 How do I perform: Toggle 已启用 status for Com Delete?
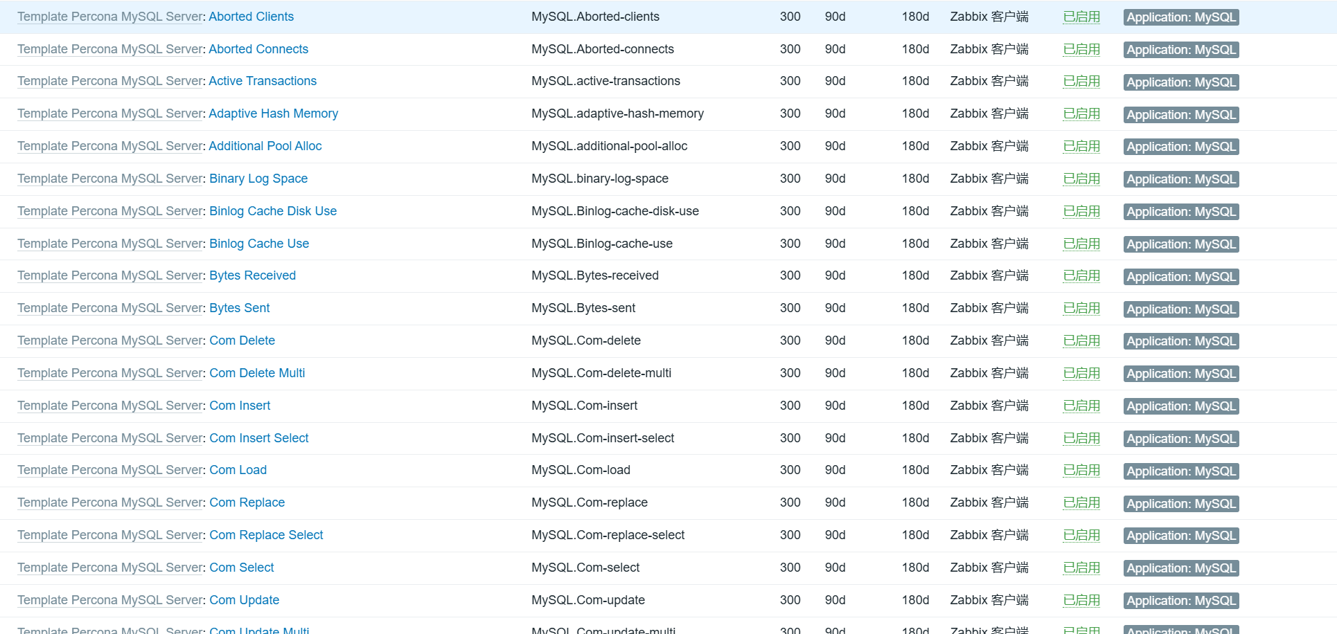pyautogui.click(x=1081, y=341)
